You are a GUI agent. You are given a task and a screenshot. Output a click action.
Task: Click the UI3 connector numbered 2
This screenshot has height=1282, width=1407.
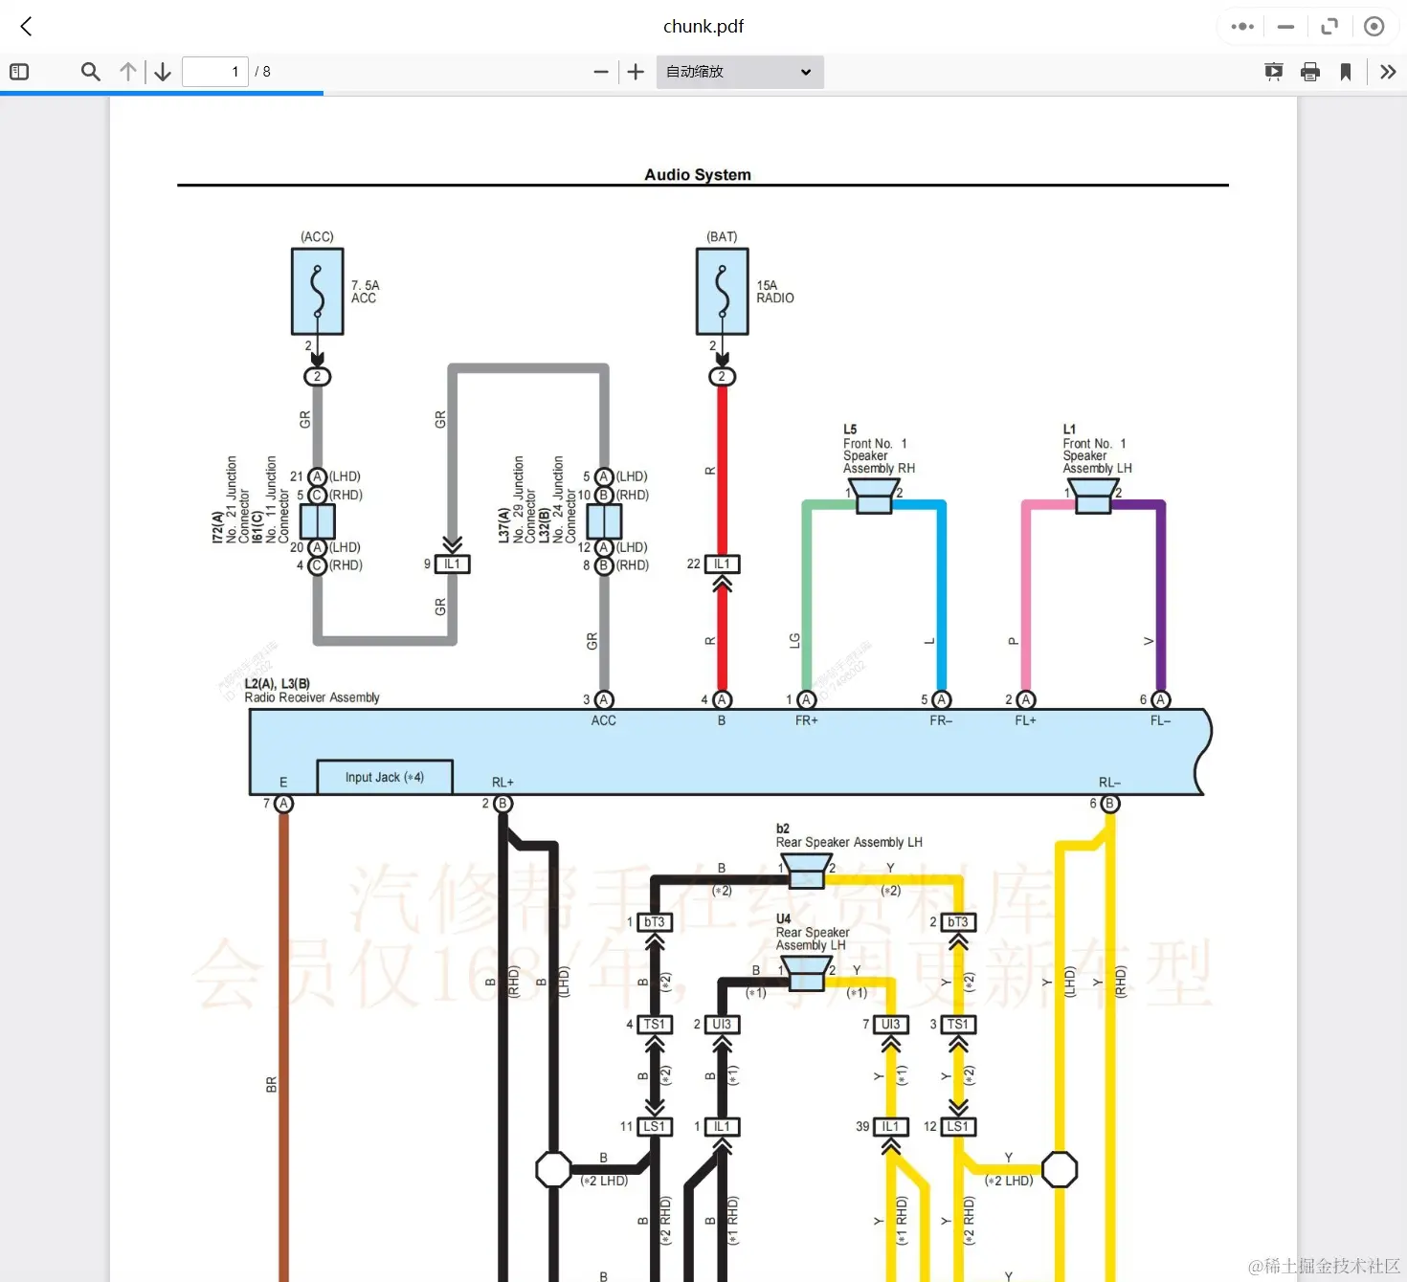coord(723,1025)
